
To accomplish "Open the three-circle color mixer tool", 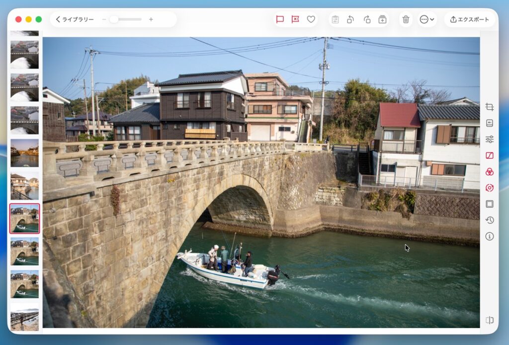I will tap(490, 172).
